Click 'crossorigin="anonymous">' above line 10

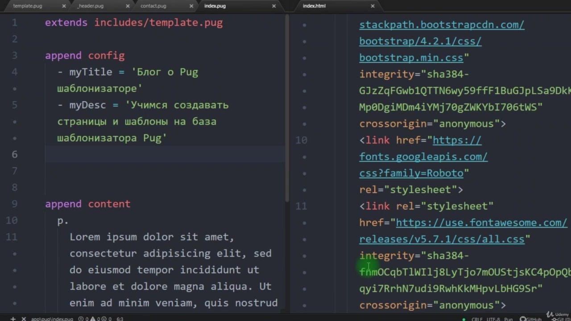(x=433, y=123)
